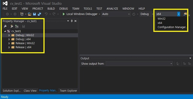Click folder icon of Debug | Win32
Image resolution: width=193 pixels, height=99 pixels.
(13, 35)
